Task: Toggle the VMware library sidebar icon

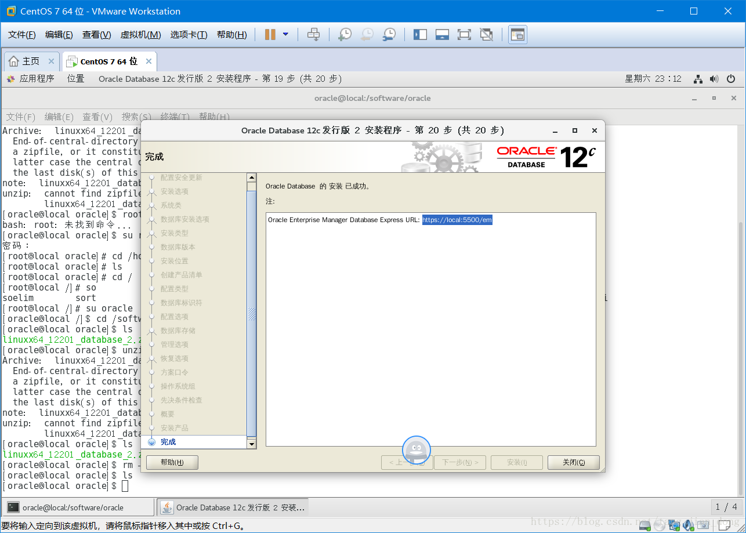Action: [420, 35]
